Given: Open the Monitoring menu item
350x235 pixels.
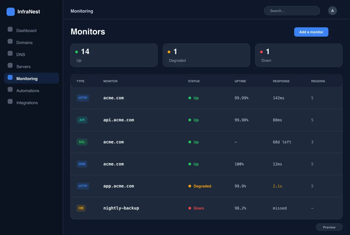Looking at the screenshot, I should [x=31, y=78].
